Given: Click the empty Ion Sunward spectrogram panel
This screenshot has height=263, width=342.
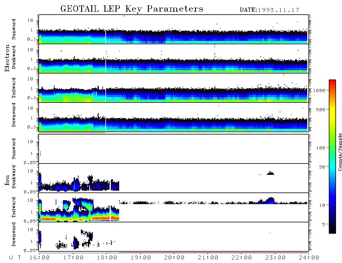Looking at the screenshot, I should pos(174,149).
